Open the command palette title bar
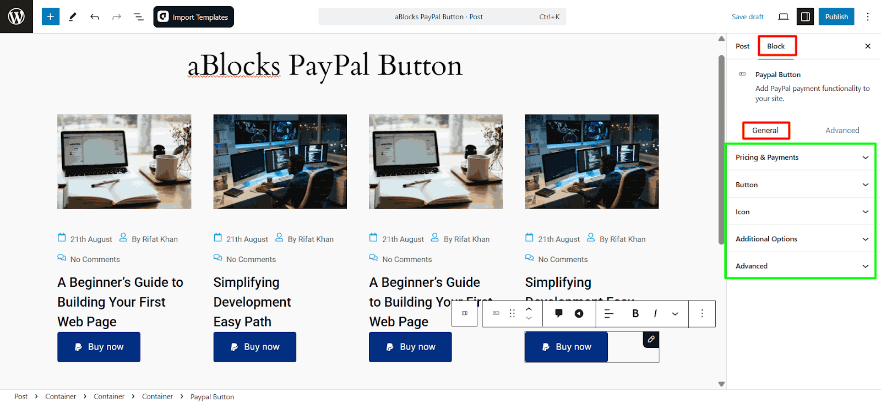Viewport: 881px width, 403px height. pos(442,17)
